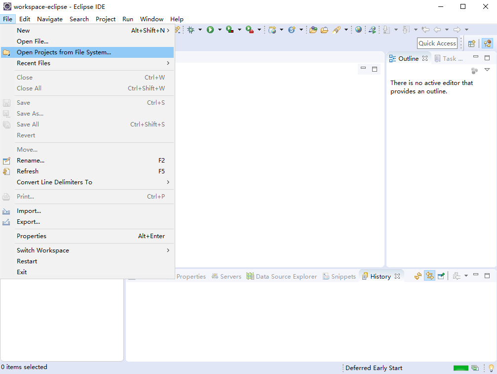This screenshot has height=374, width=497.
Task: Click the Quick Access field
Action: tap(437, 43)
